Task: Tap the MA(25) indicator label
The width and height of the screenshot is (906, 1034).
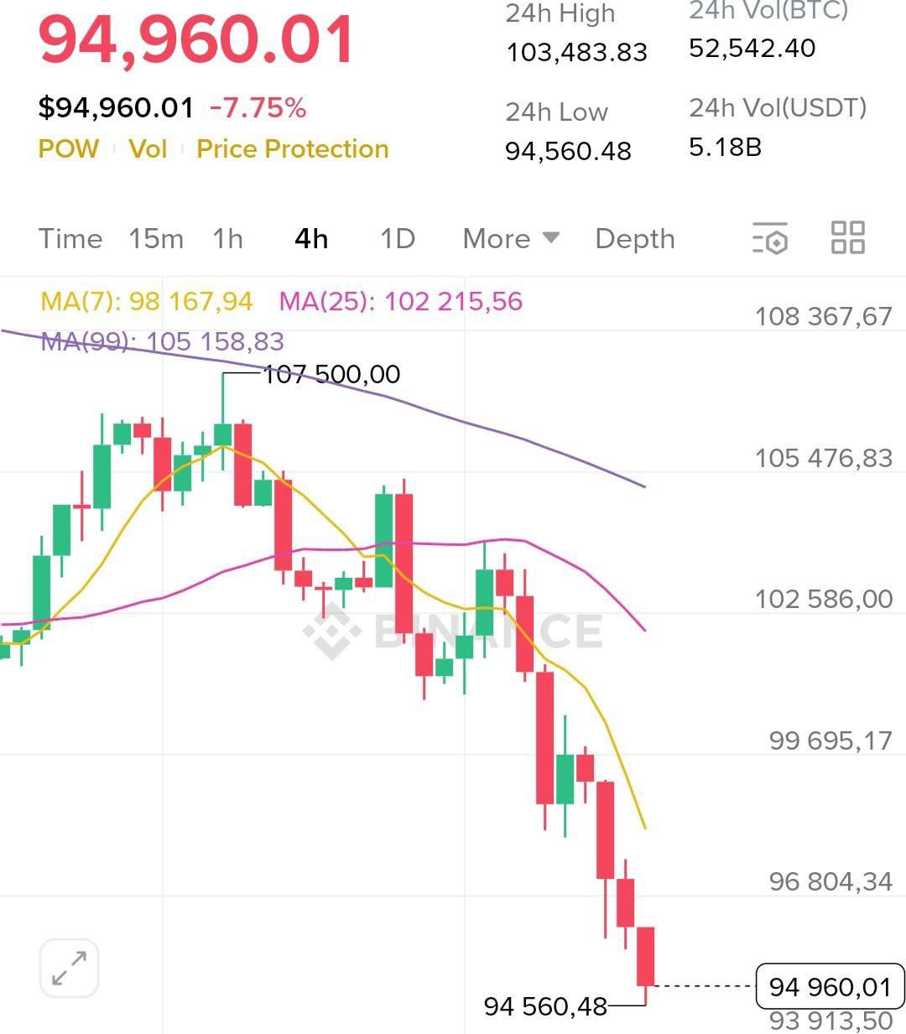Action: [401, 301]
